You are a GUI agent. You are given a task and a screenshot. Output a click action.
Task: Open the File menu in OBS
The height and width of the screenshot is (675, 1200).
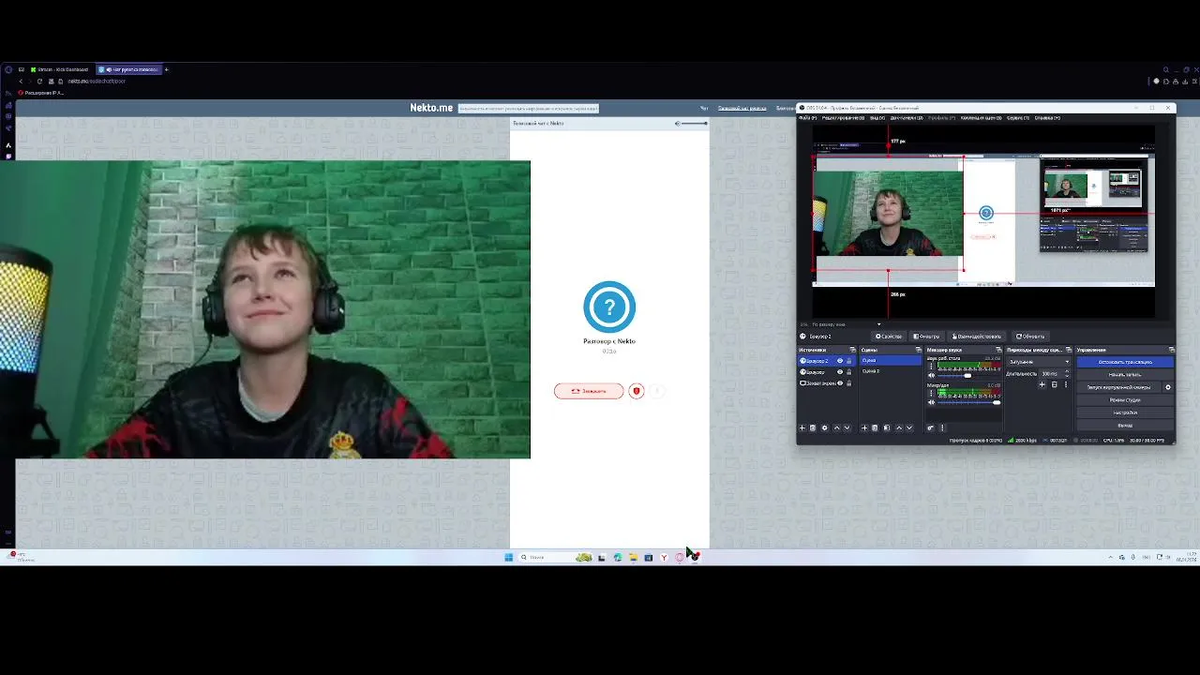tap(807, 117)
